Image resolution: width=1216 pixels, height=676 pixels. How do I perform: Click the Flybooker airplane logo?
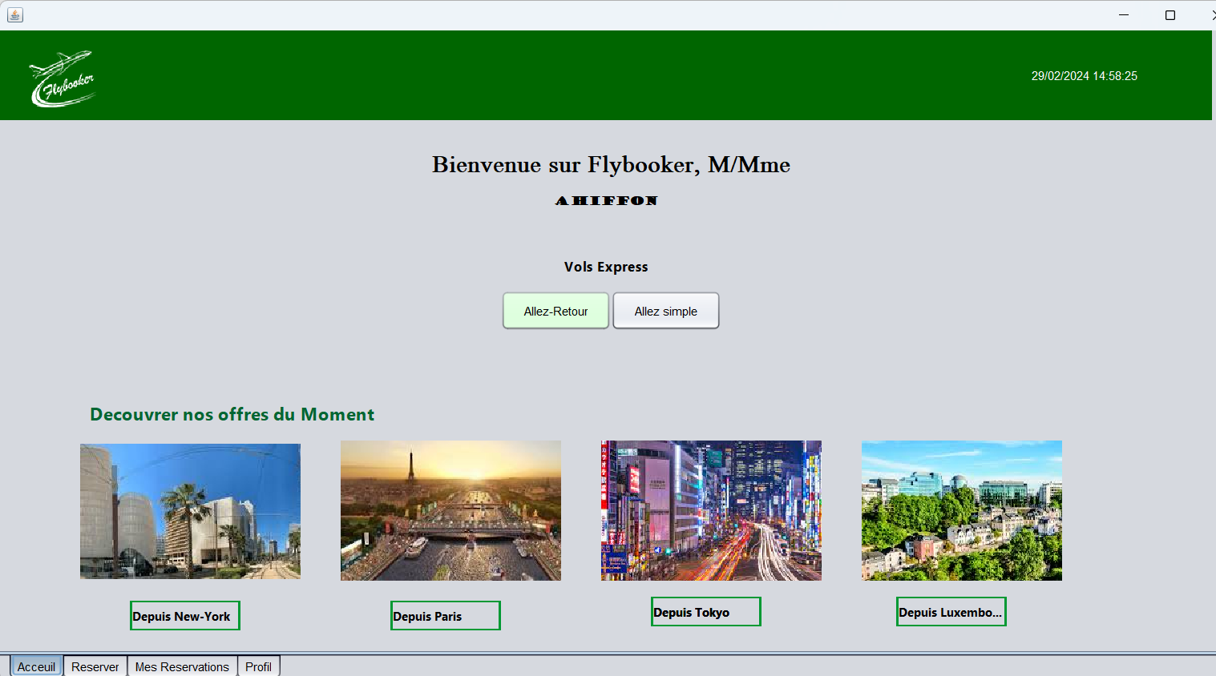[x=63, y=78]
